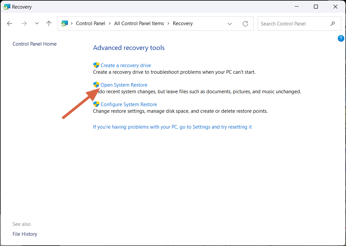Viewport: 346px width, 246px height.
Task: Click the Recovery app icon in the title bar
Action: pyautogui.click(x=7, y=7)
